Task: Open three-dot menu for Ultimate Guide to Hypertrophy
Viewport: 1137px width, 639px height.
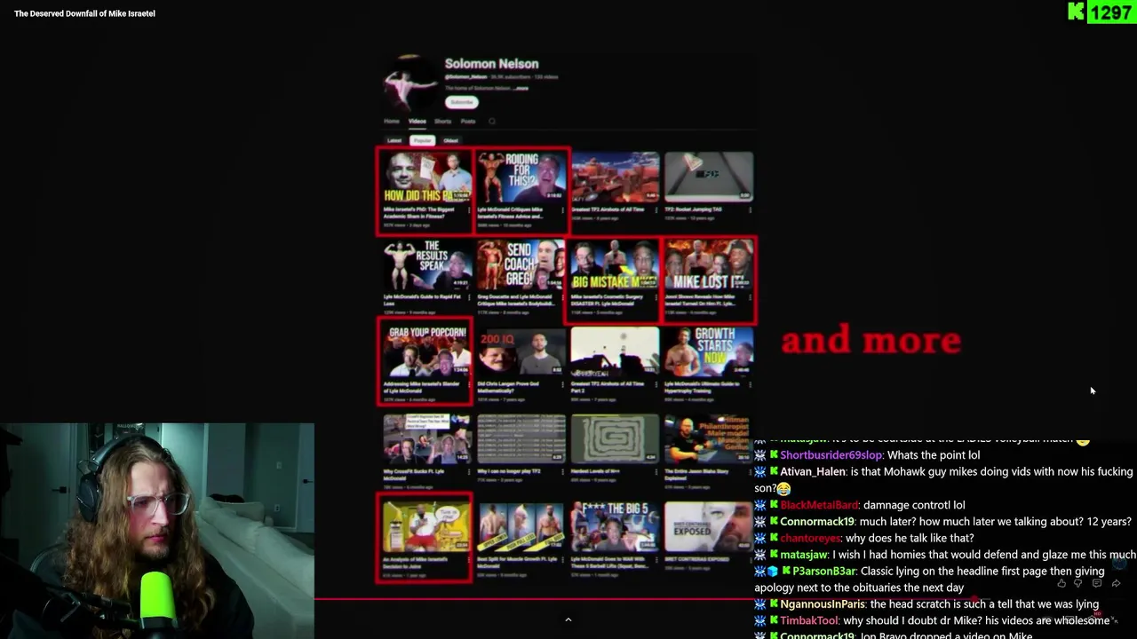Action: pos(749,384)
